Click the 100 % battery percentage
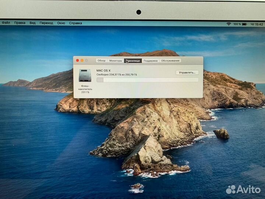Screen dimensions: 265x199 tap(237, 24)
